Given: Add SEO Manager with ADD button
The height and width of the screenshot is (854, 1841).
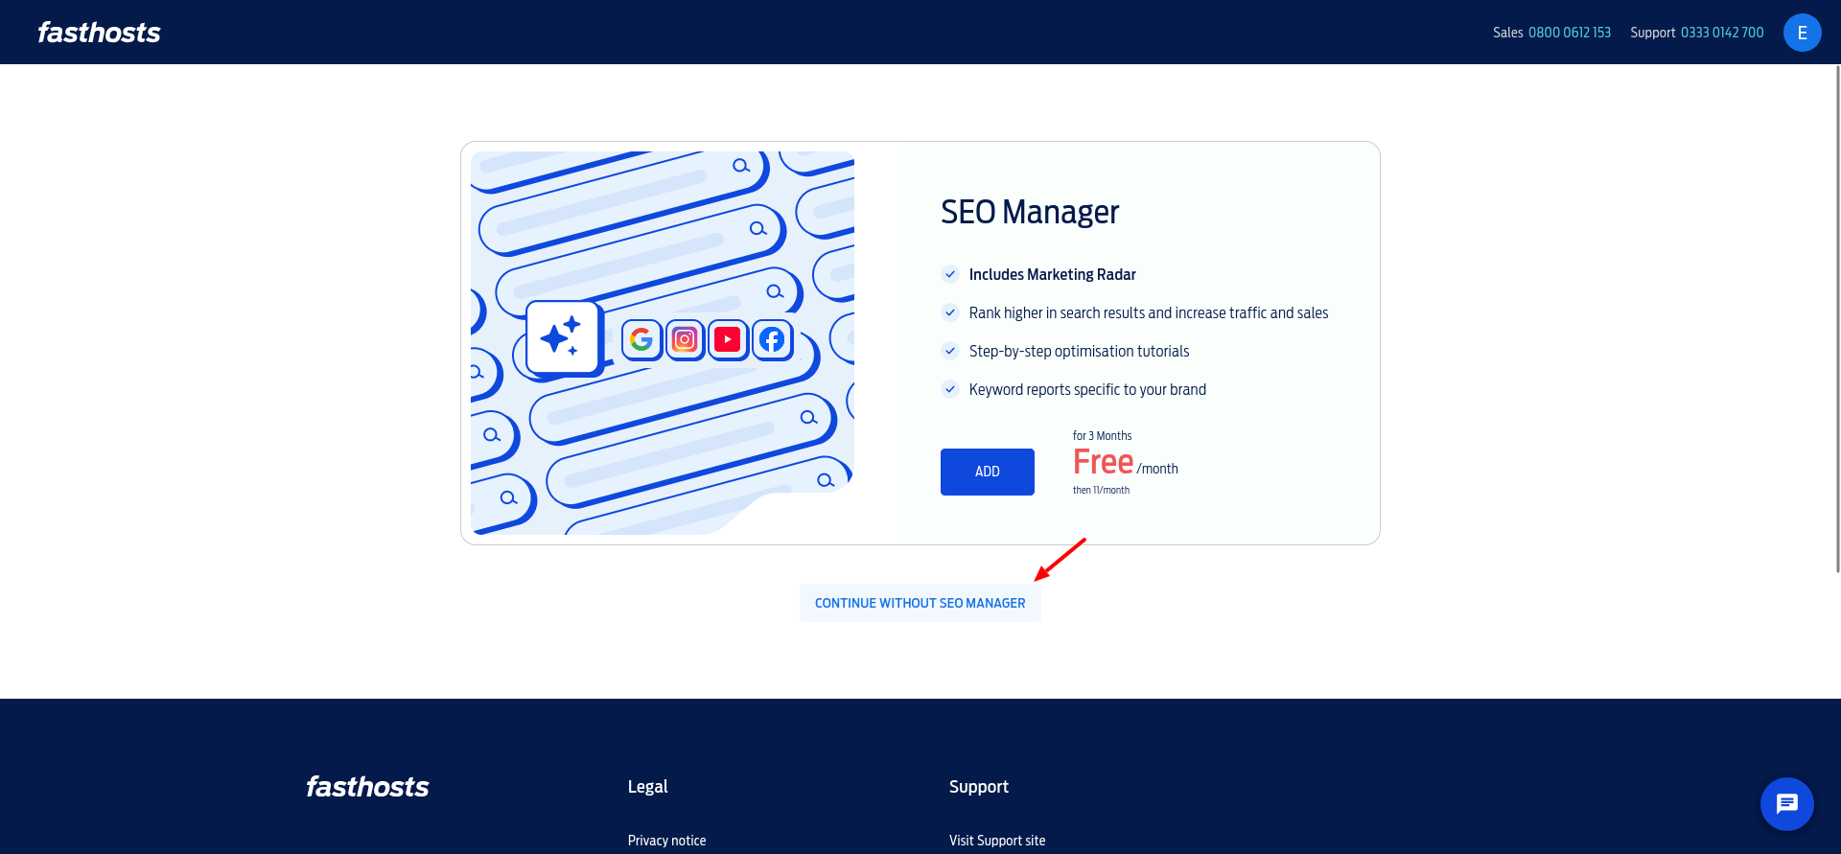Looking at the screenshot, I should tap(987, 472).
